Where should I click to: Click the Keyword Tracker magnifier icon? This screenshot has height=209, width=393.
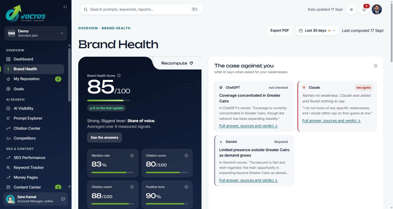[x=8, y=168]
